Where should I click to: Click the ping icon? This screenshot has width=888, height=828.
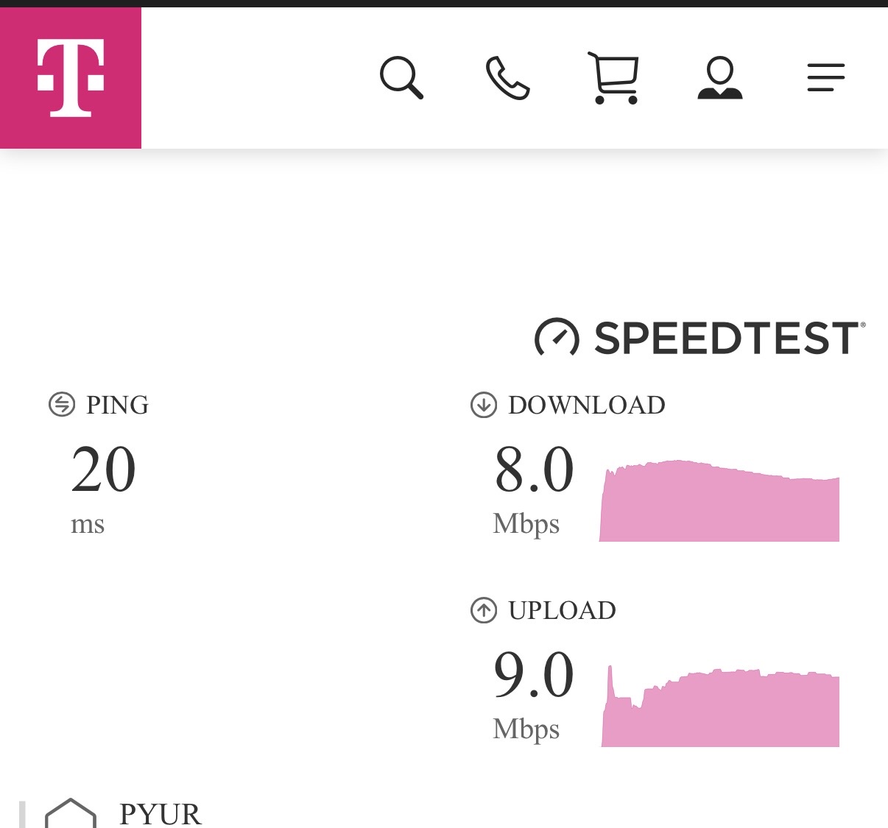click(x=62, y=404)
